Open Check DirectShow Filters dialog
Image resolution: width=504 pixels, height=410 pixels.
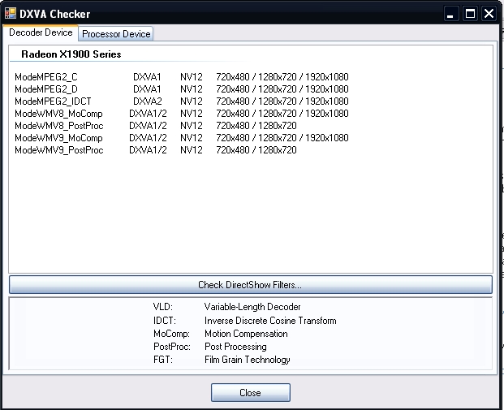251,285
